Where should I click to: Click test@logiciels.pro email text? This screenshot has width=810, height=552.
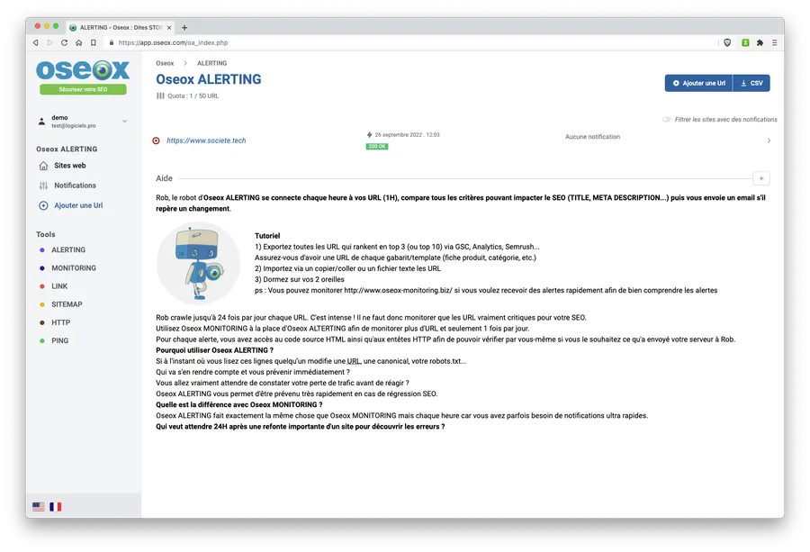coord(74,125)
